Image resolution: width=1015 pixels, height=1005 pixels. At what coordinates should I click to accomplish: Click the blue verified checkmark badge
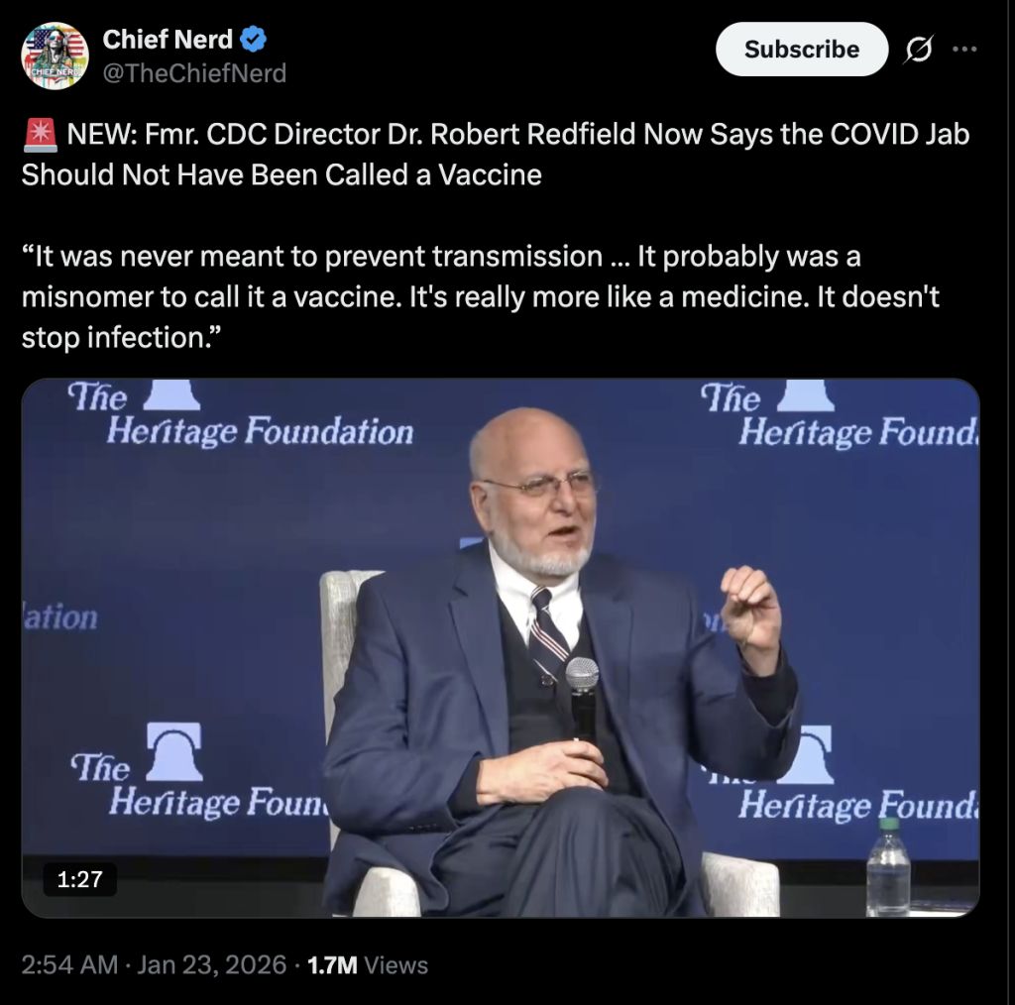click(255, 41)
